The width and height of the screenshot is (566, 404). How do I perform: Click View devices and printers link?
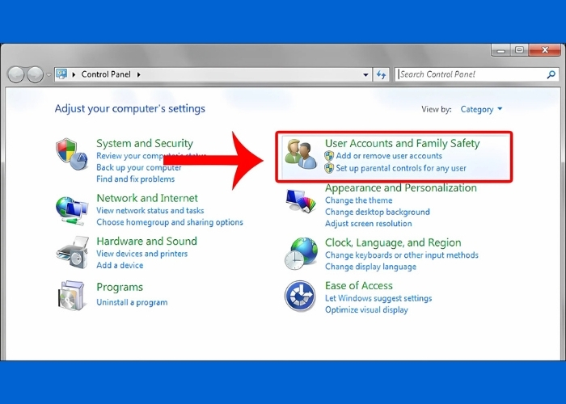pyautogui.click(x=141, y=254)
